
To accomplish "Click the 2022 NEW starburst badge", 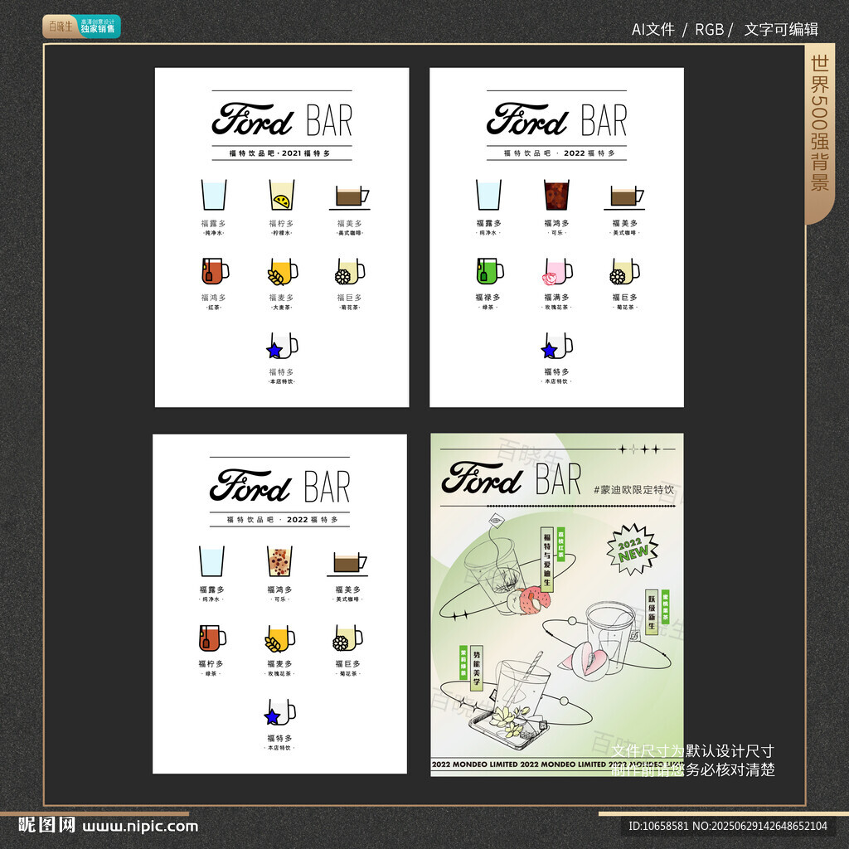I will click(632, 550).
